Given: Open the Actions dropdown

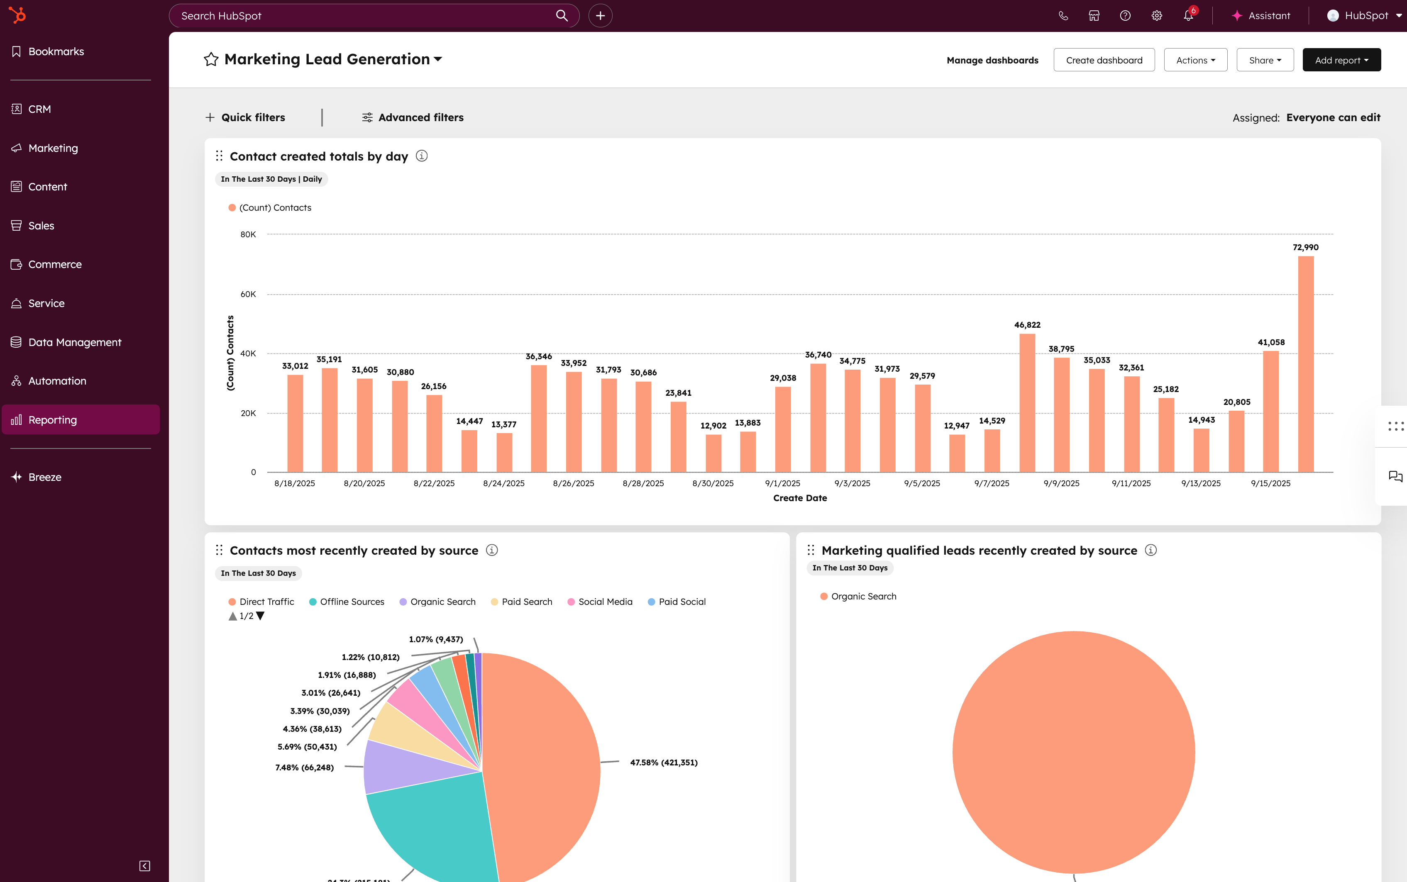Looking at the screenshot, I should pos(1194,59).
